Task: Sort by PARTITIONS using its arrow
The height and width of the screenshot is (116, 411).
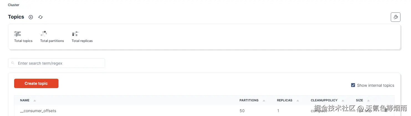Action: tap(264, 101)
